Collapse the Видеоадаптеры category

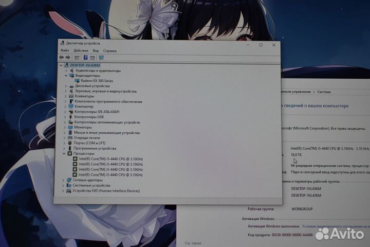pyautogui.click(x=65, y=76)
